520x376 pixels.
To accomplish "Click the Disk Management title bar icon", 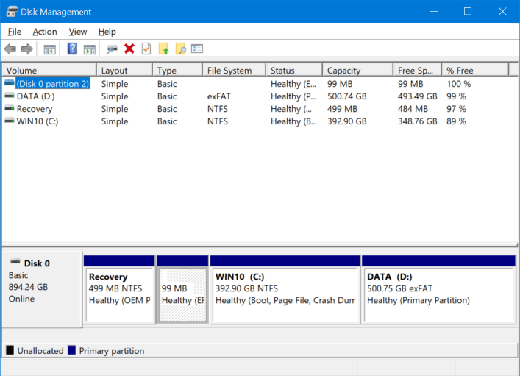I will pyautogui.click(x=12, y=12).
